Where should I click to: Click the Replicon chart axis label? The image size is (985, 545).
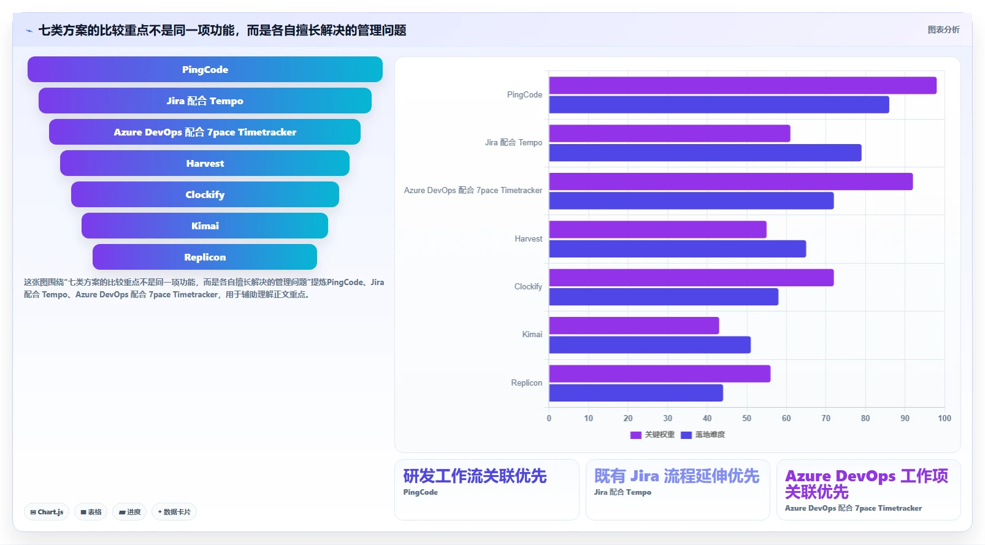[x=526, y=383]
